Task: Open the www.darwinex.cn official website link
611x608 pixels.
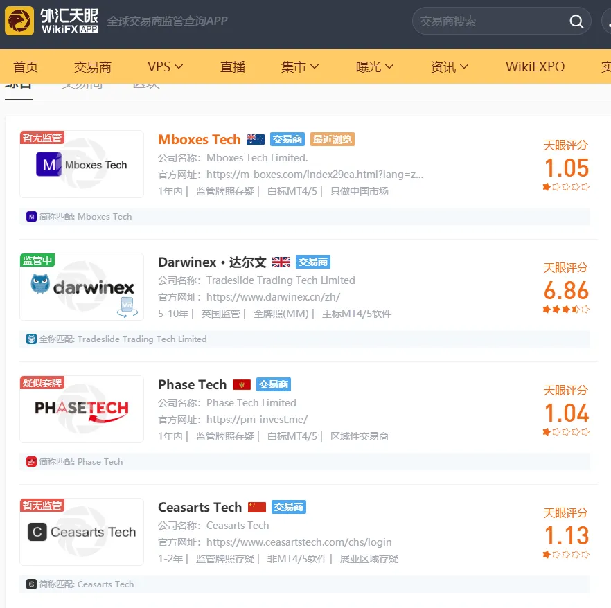Action: click(273, 297)
